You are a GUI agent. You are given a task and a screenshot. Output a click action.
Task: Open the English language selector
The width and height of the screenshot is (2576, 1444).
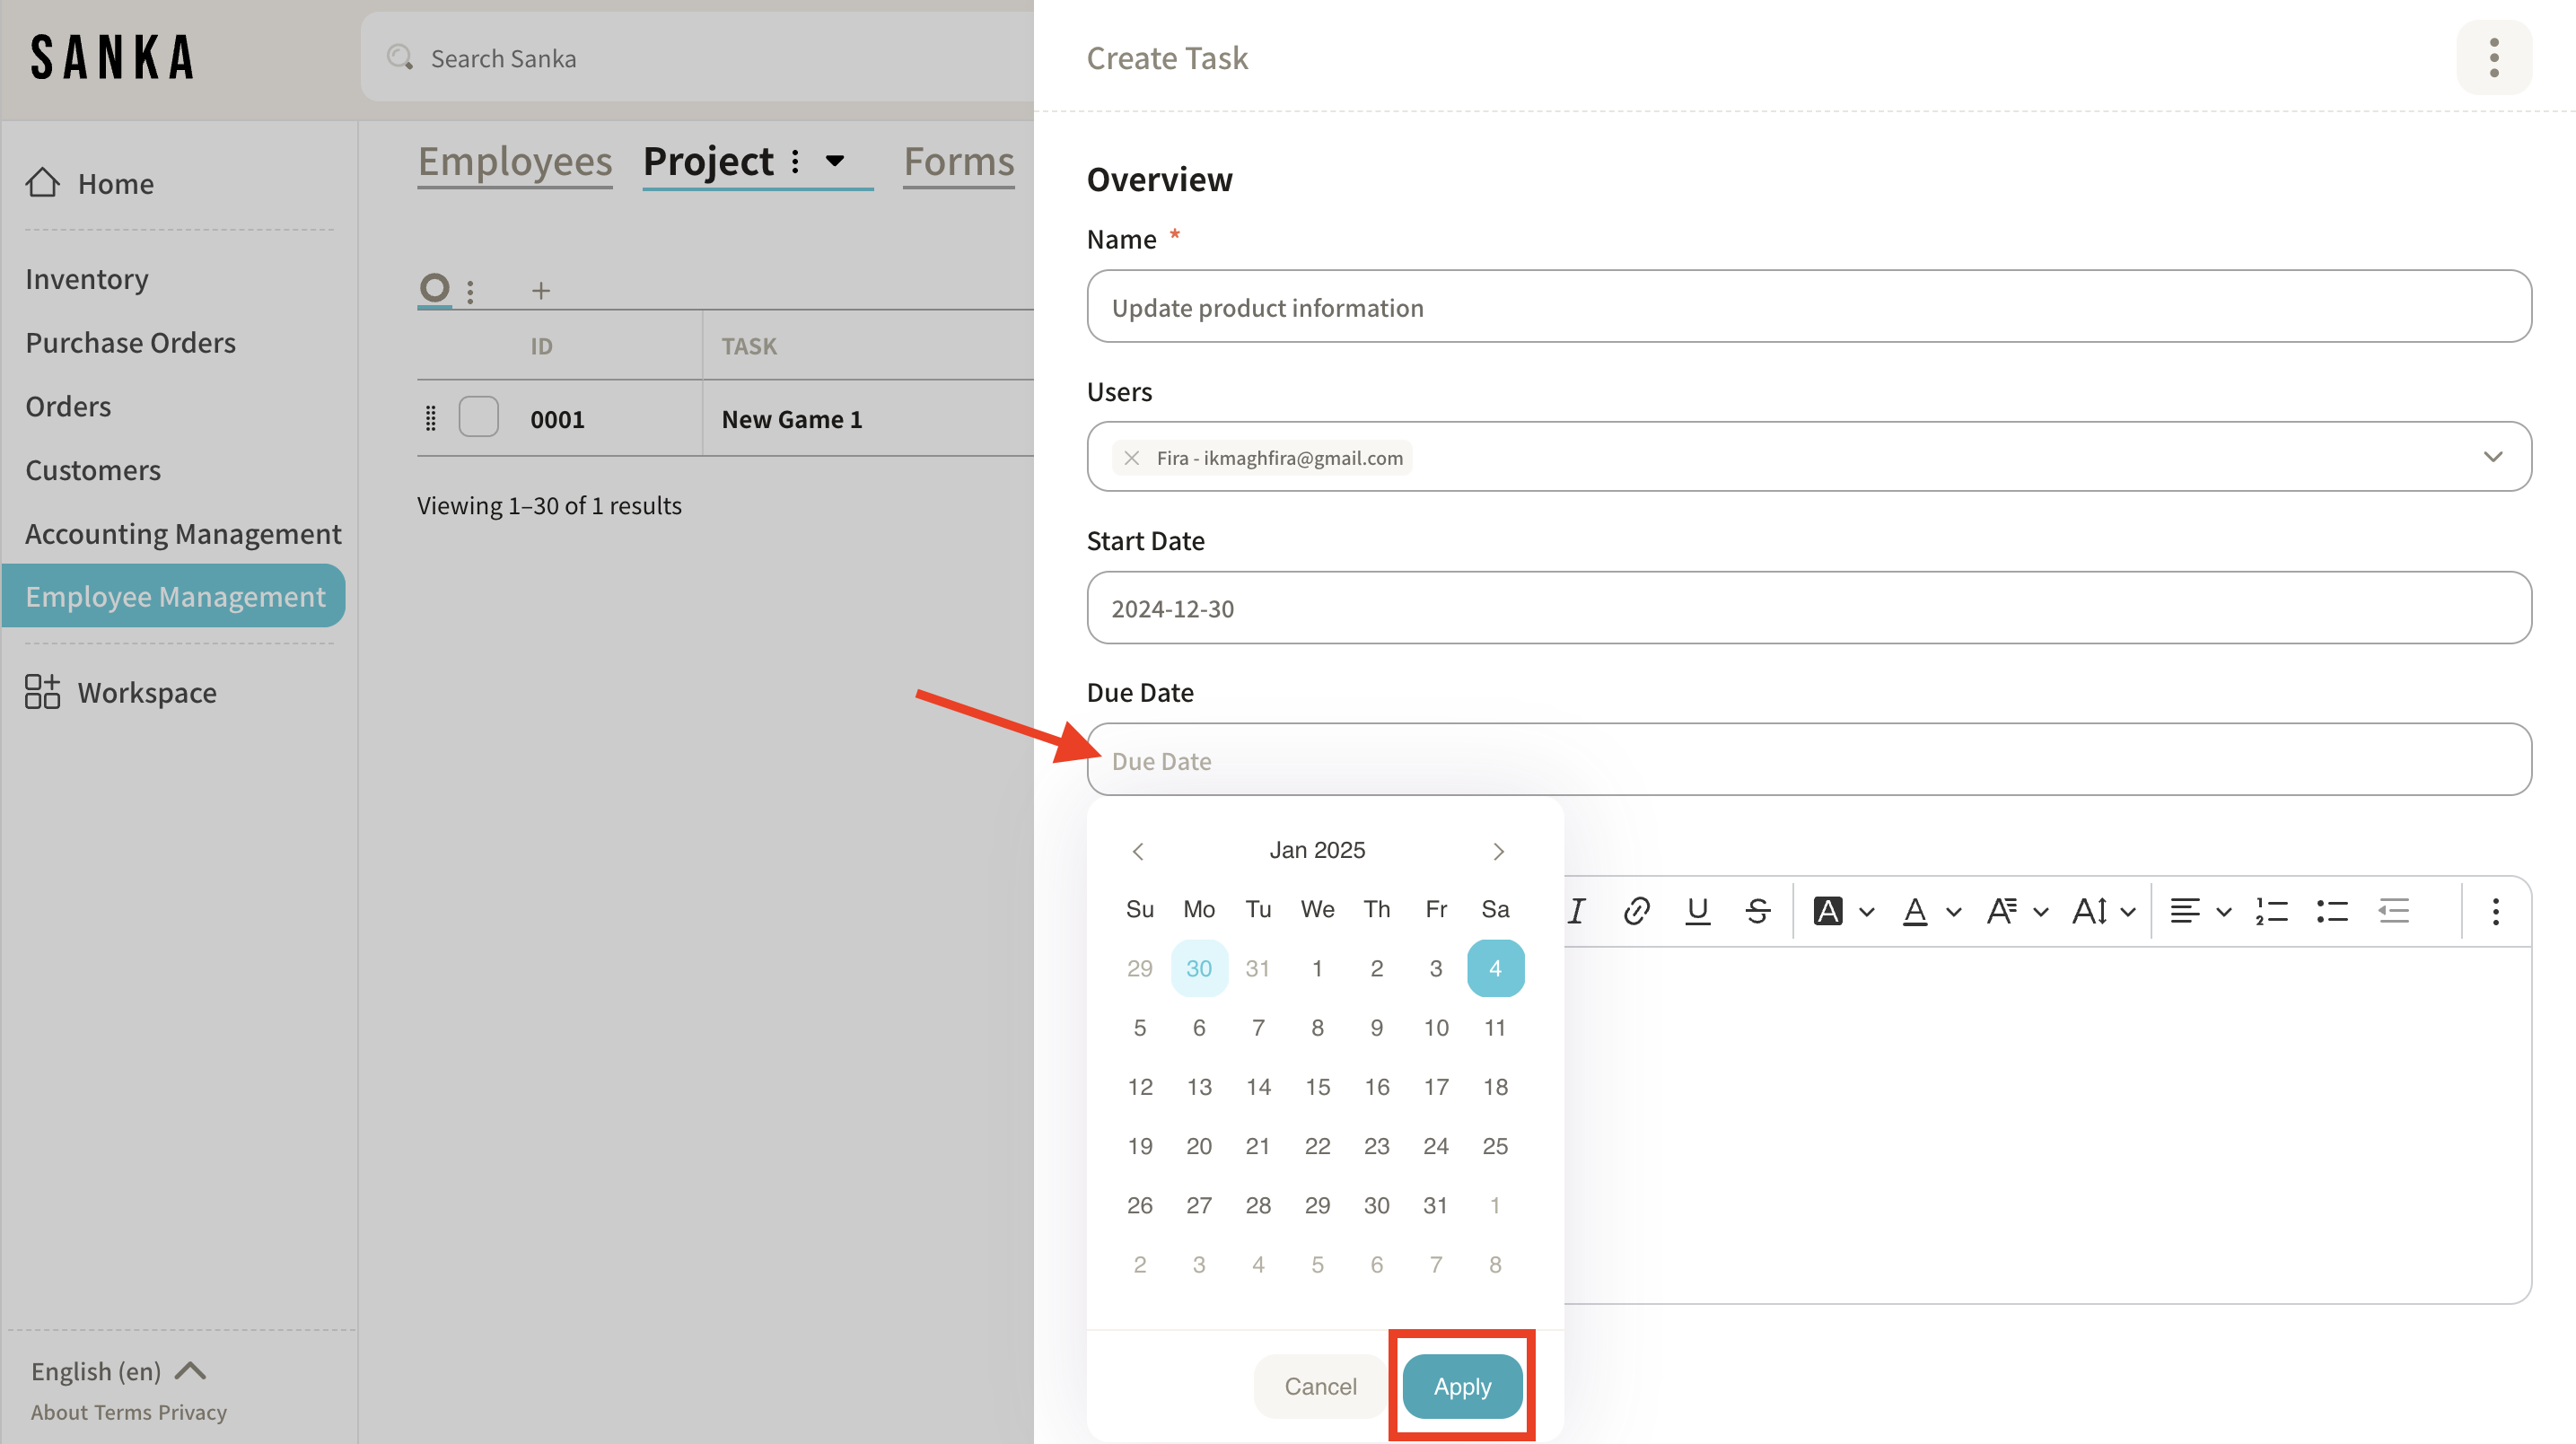pos(118,1371)
